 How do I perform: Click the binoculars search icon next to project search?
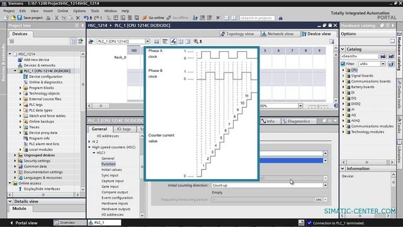pyautogui.click(x=280, y=18)
